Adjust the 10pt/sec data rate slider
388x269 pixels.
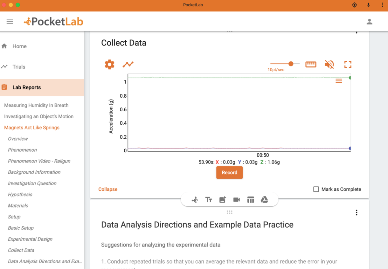coord(291,63)
